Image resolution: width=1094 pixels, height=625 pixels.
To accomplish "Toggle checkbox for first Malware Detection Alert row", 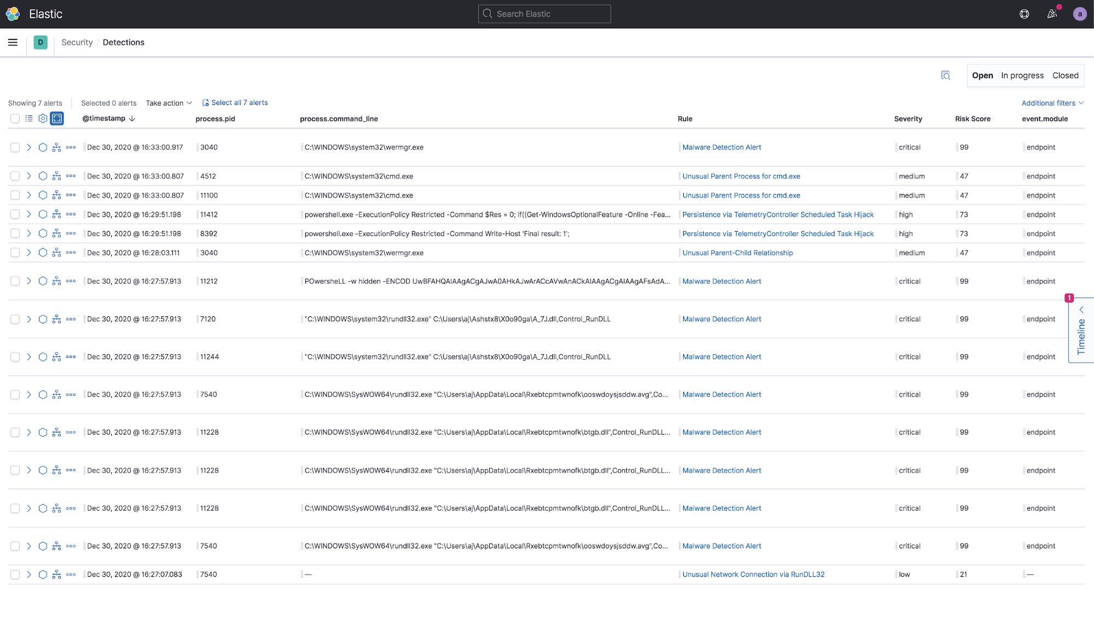I will (x=14, y=147).
